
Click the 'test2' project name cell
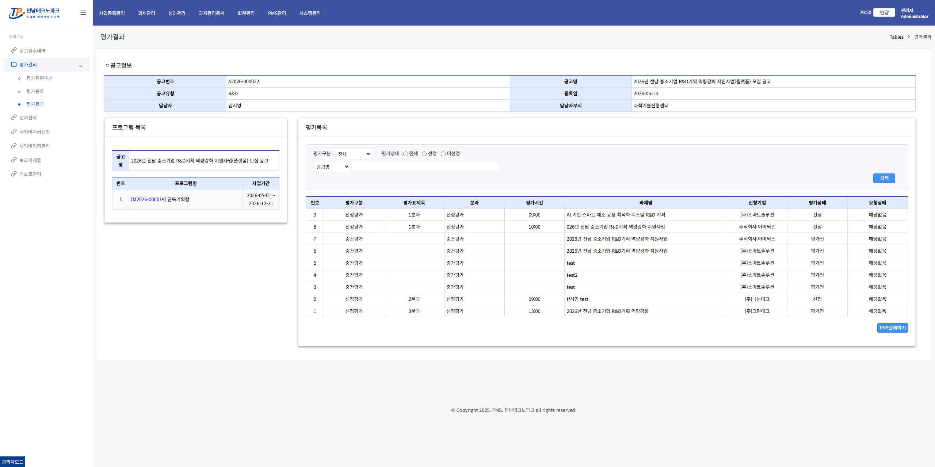[645, 275]
